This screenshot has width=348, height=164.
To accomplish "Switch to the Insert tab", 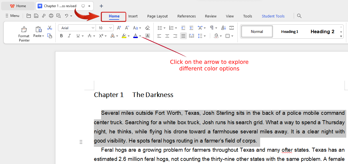I will tap(133, 16).
